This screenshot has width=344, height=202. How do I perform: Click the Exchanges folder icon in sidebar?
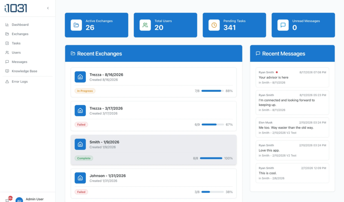click(x=7, y=34)
